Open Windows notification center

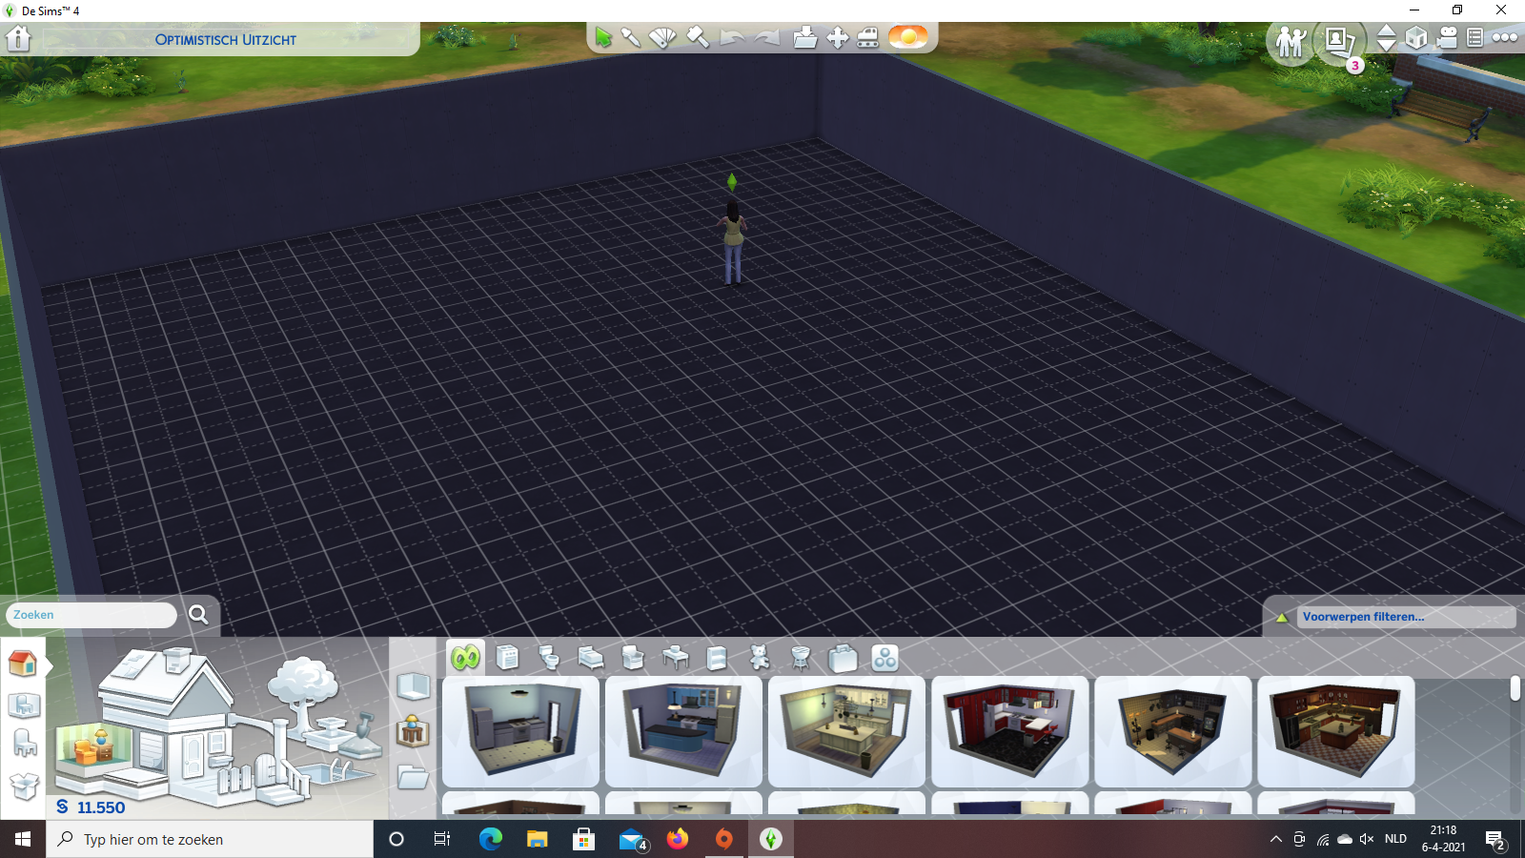(x=1495, y=840)
